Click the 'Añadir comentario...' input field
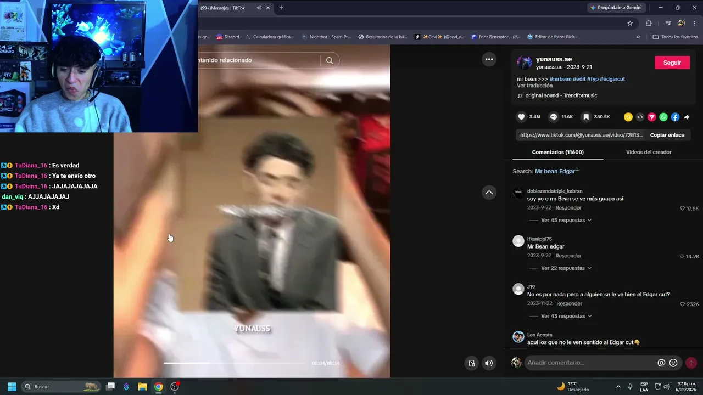Viewport: 703px width, 395px height. tap(592, 363)
